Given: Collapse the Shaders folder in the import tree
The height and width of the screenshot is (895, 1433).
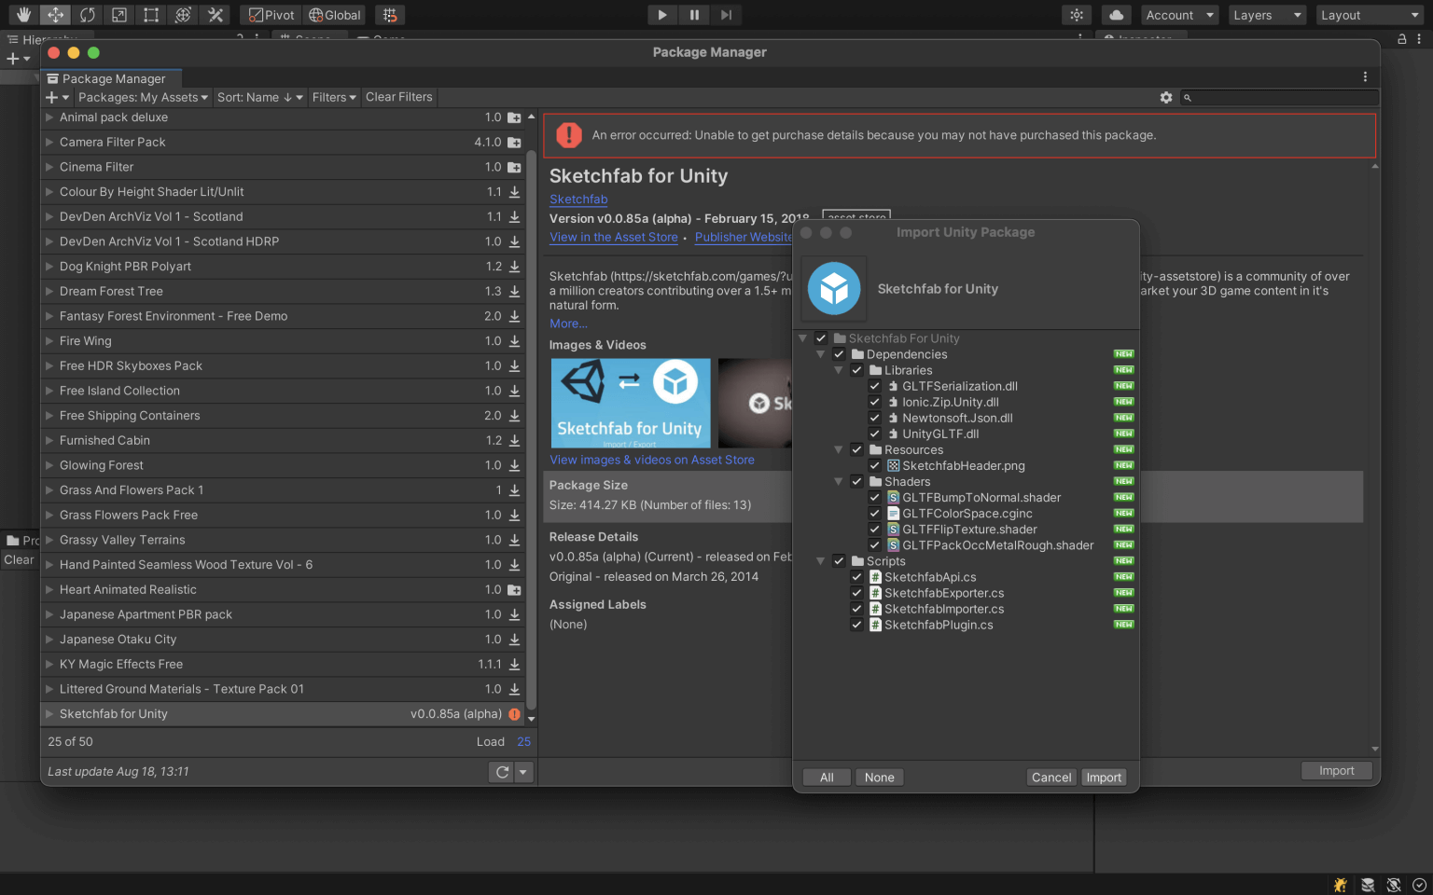Looking at the screenshot, I should (x=838, y=481).
